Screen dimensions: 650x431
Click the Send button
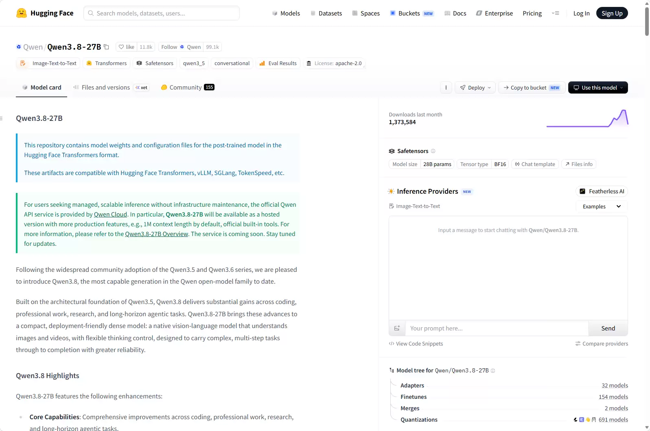(x=608, y=328)
